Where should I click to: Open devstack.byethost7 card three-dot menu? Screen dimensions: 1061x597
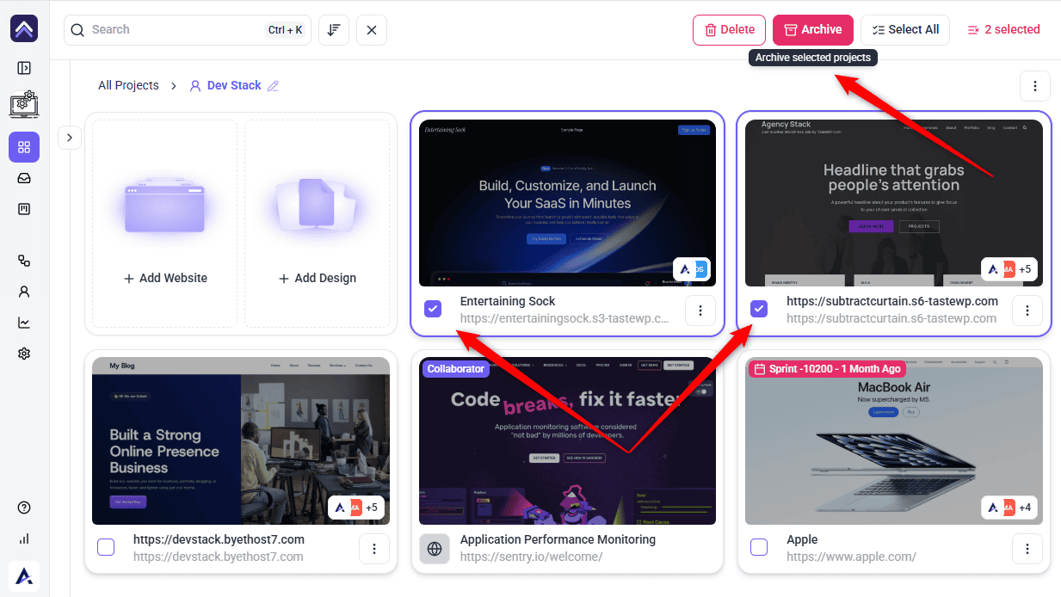[x=374, y=549]
